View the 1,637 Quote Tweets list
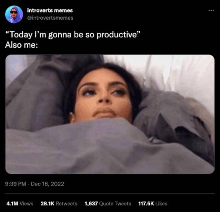This screenshot has height=212, width=220. (x=108, y=204)
